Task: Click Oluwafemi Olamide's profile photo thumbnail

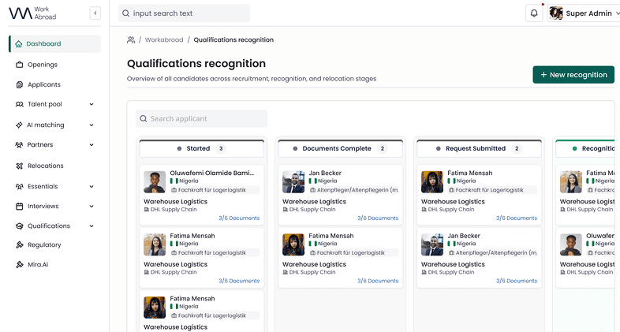Action: click(155, 182)
